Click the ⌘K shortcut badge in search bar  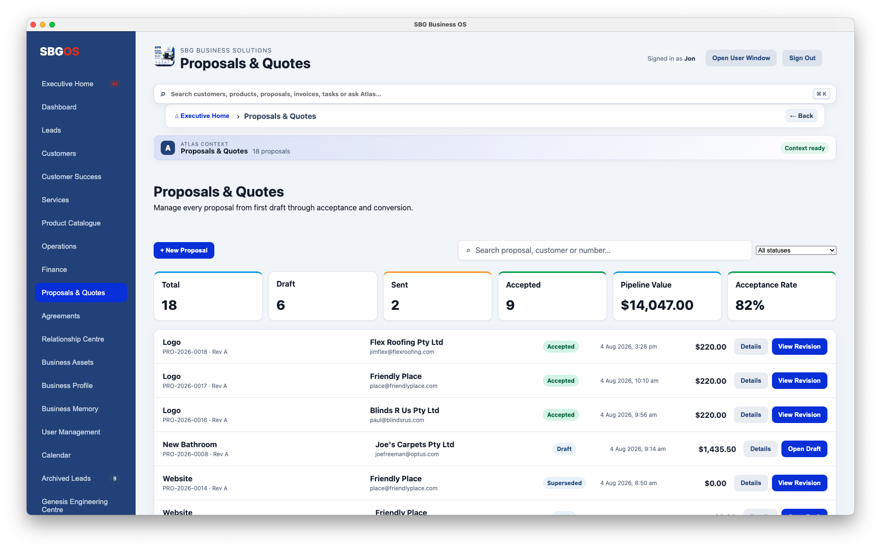click(821, 94)
